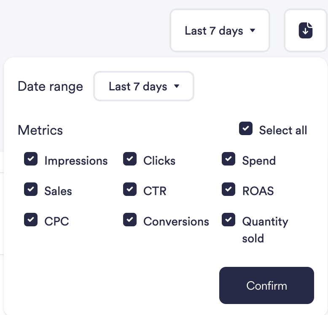Toggle the Select all checkbox
328x315 pixels.
246,129
